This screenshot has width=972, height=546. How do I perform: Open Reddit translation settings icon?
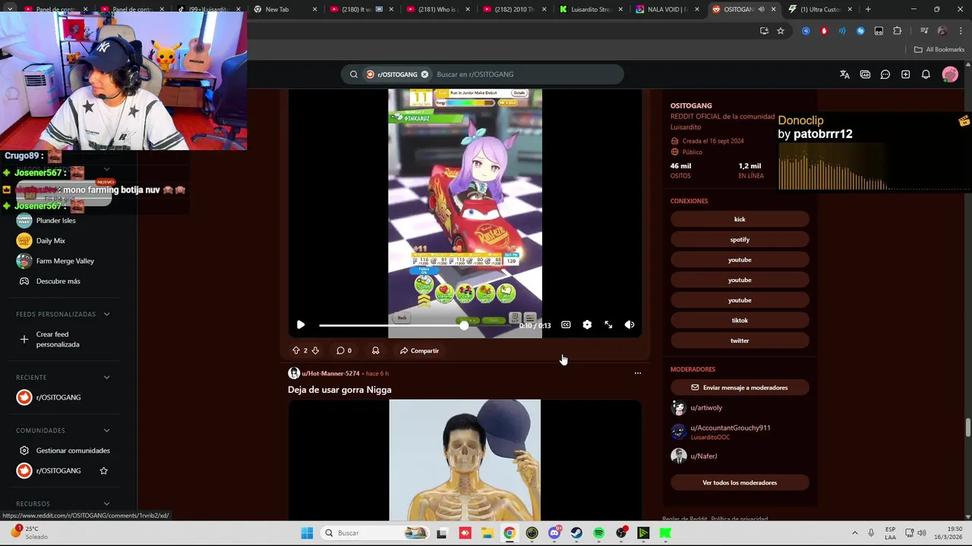pyautogui.click(x=844, y=74)
